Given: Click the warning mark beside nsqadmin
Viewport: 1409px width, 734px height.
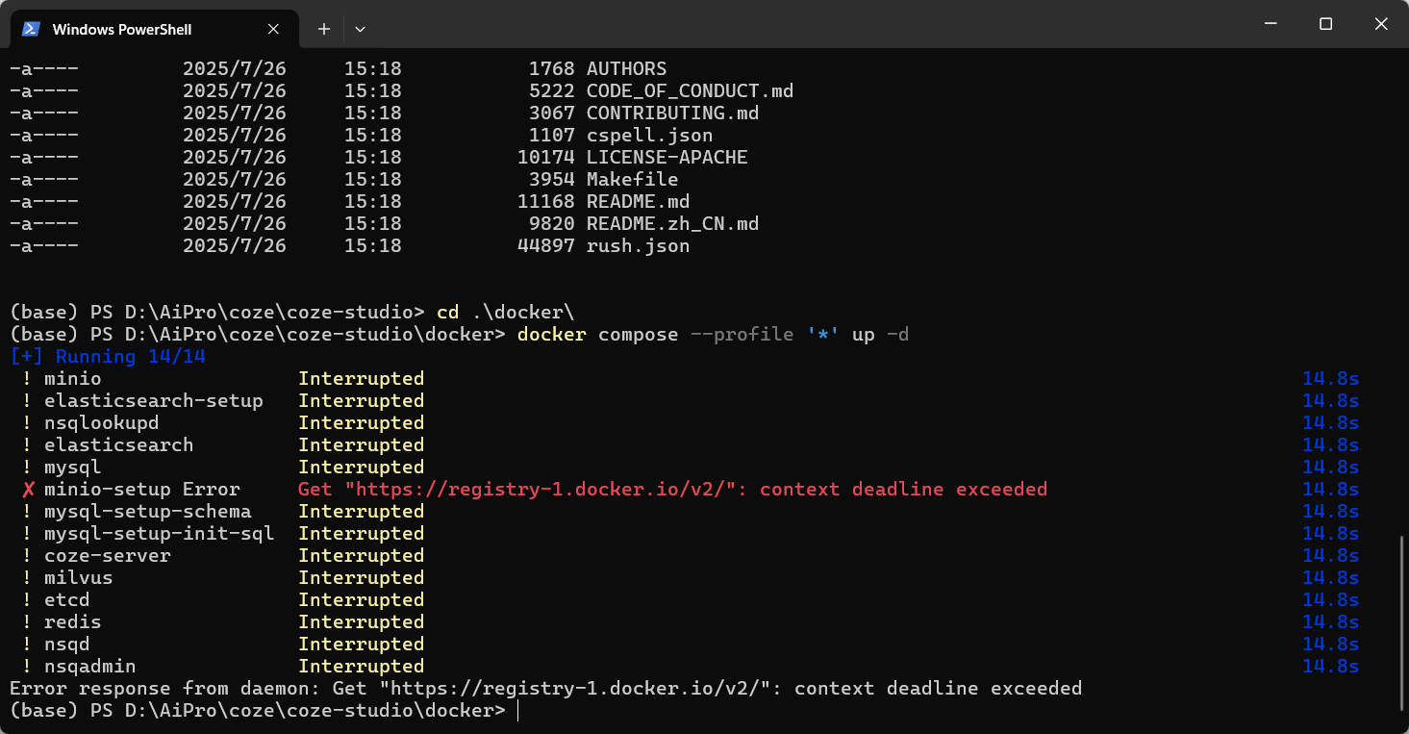Looking at the screenshot, I should (x=27, y=667).
